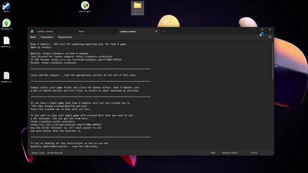Select the active updater_readme tab
Viewport: 308px width, 173px height.
pos(128,31)
